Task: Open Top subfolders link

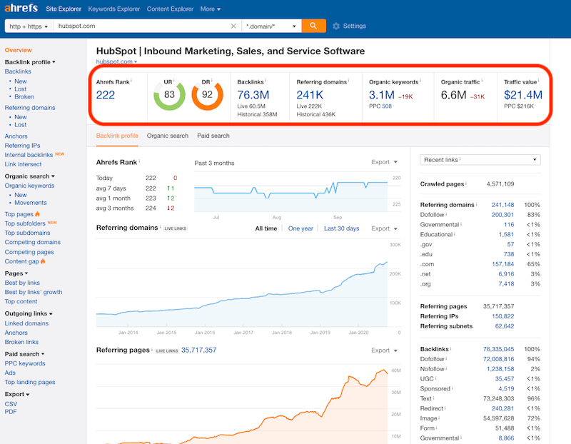Action: 25,223
